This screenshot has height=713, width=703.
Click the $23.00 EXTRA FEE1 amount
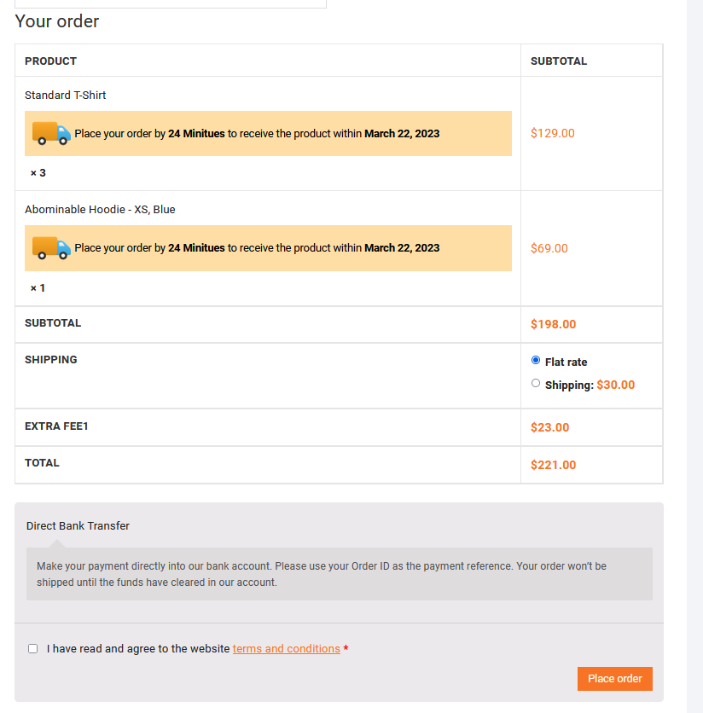[x=549, y=426]
